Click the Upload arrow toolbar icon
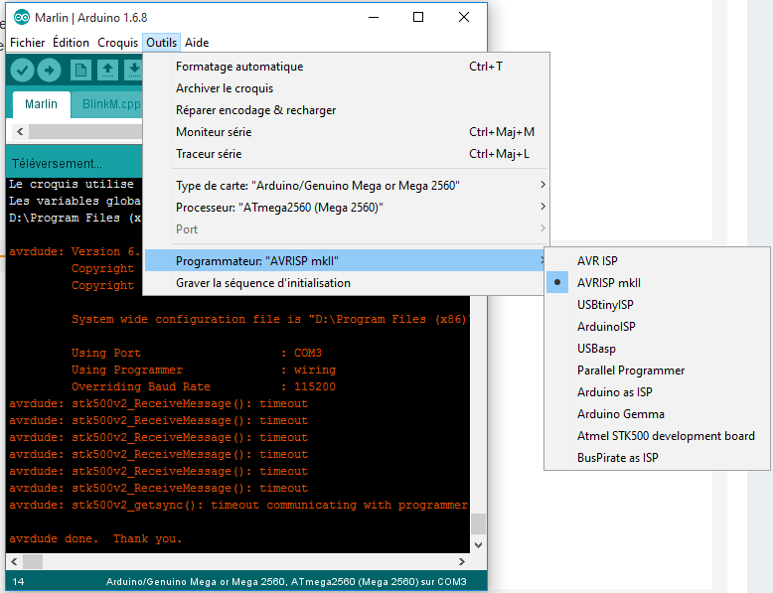773x593 pixels. tap(50, 71)
